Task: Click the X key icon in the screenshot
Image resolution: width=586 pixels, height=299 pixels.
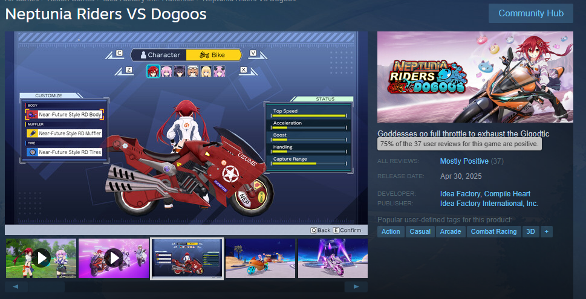Action: tap(244, 70)
